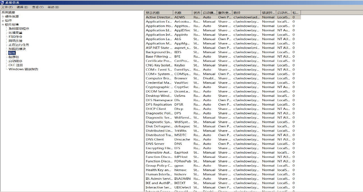Select the CryptSvc service name
Image resolution: width=363 pixels, height=192 pixels.
click(x=181, y=87)
